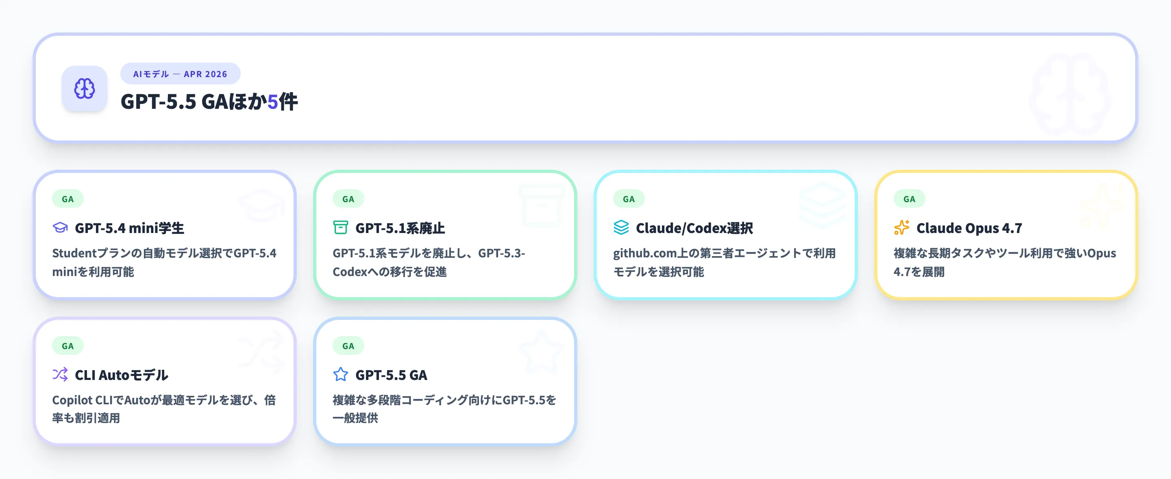The height and width of the screenshot is (479, 1171).
Task: Click the GA badge on Claude Opus 4.7 card
Action: [909, 199]
